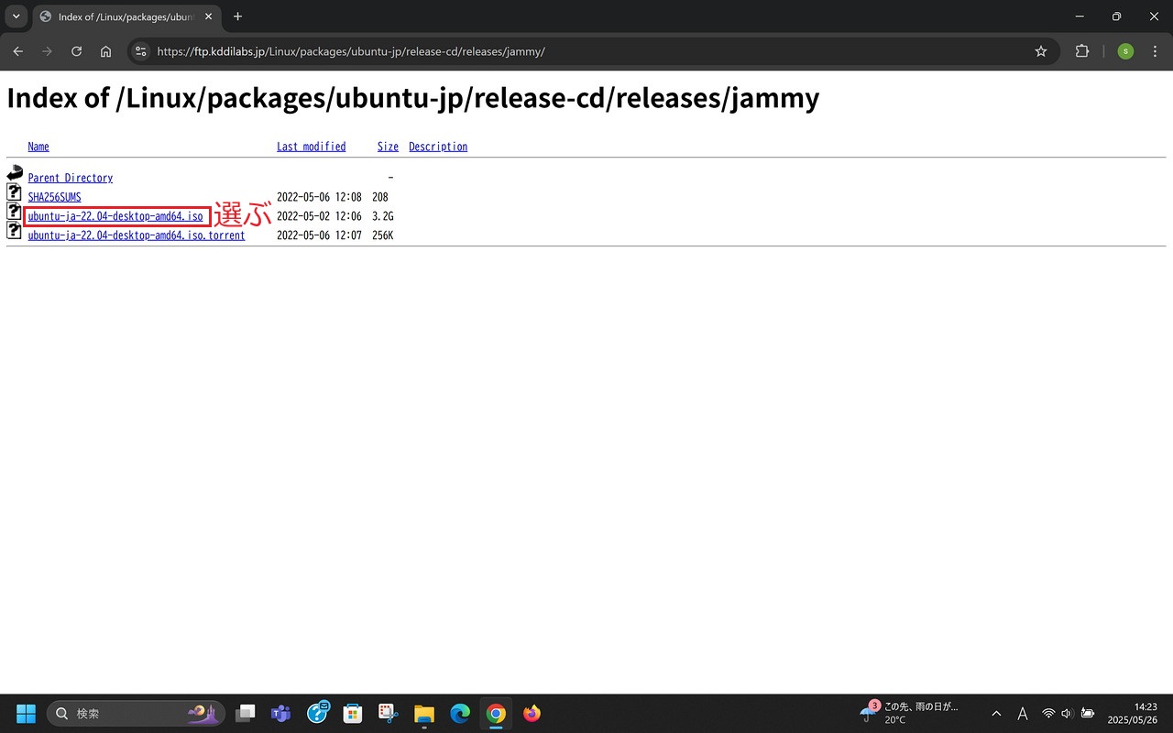Open a new browser tab
This screenshot has height=733, width=1173.
(238, 16)
